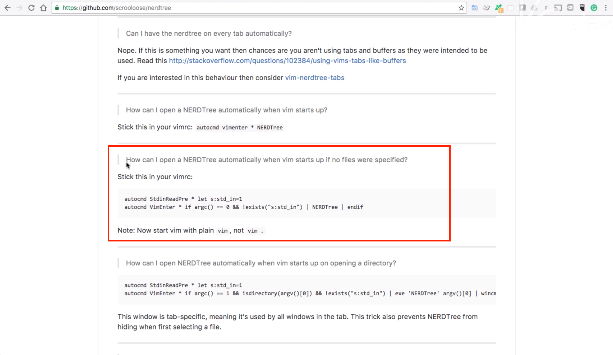The image size is (613, 355).
Task: Open the browser home page
Action: point(43,8)
